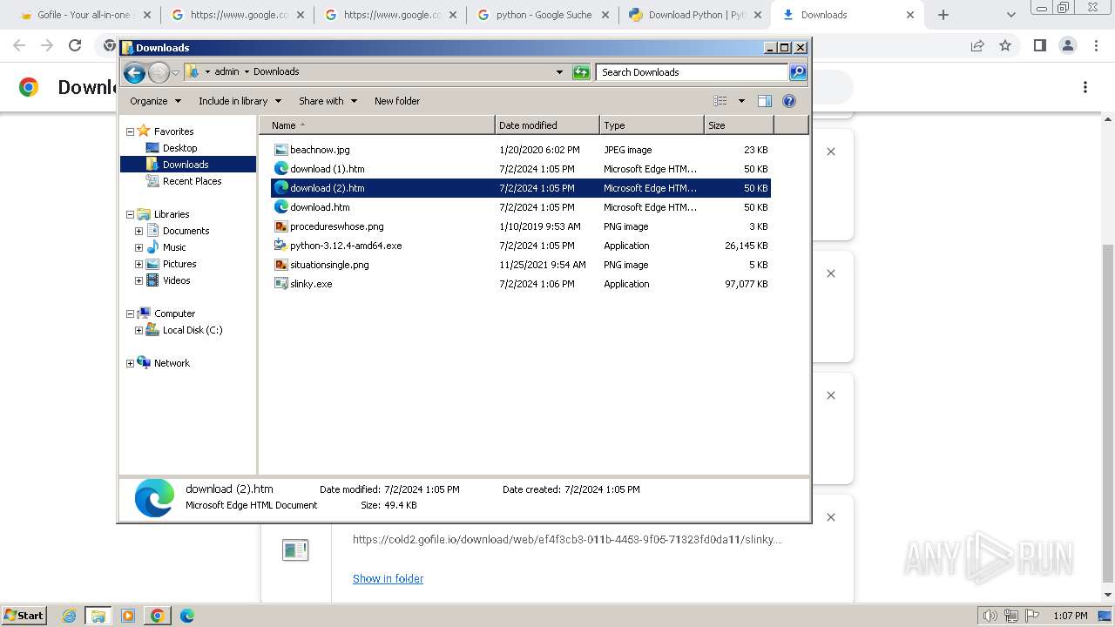1115x627 pixels.
Task: Select the download.htm Edge icon
Action: 280,207
